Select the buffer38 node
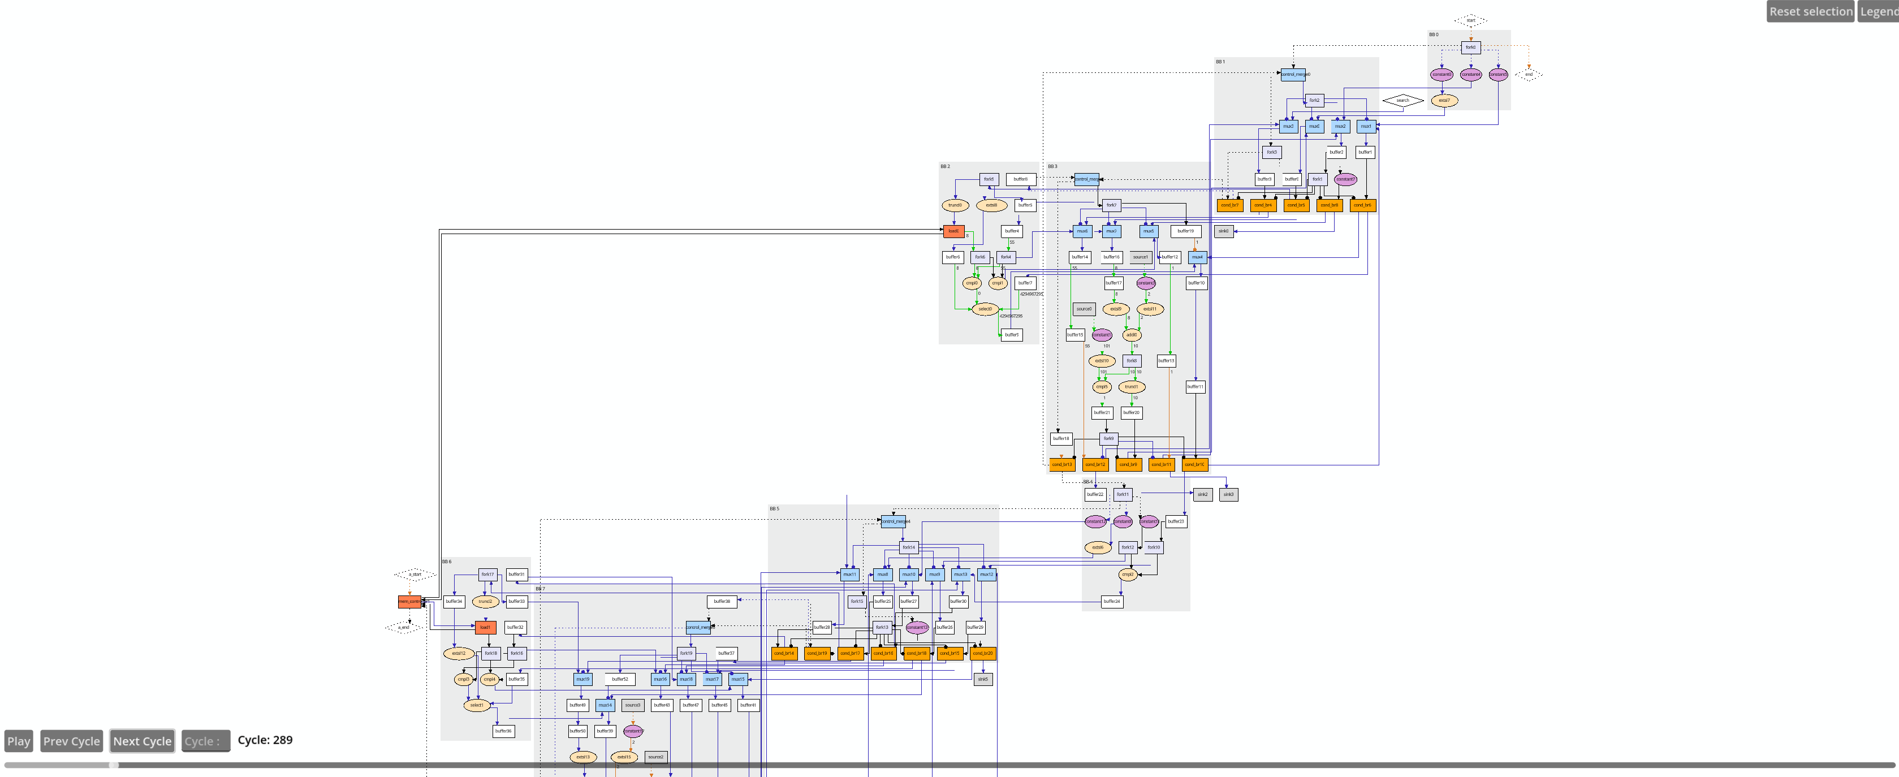 coord(723,602)
